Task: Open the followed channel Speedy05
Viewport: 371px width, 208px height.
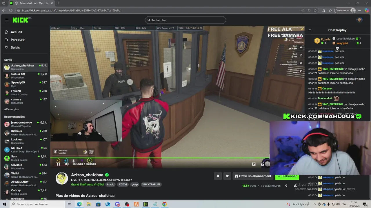Action: [26, 84]
